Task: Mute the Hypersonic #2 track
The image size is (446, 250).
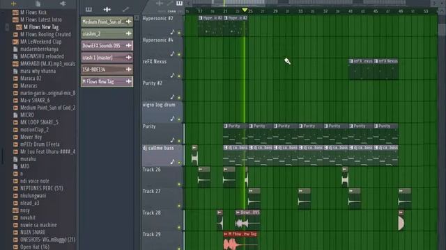Action: [x=179, y=33]
